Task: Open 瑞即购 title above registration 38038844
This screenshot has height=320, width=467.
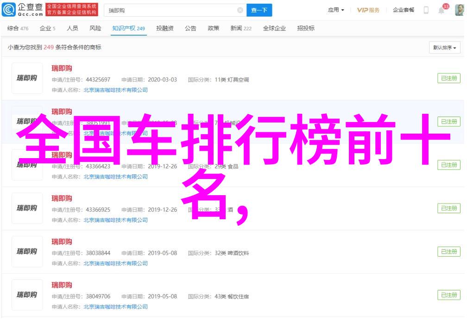Action: point(62,242)
